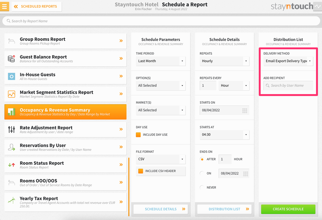The width and height of the screenshot is (322, 220).
Task: Open the hamburger main menu
Action: tap(4, 6)
